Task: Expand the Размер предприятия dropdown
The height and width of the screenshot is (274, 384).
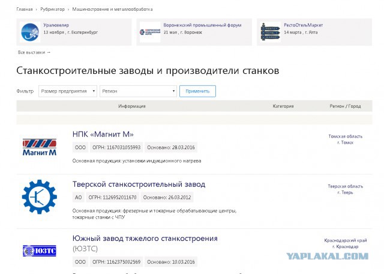Action: (68, 91)
